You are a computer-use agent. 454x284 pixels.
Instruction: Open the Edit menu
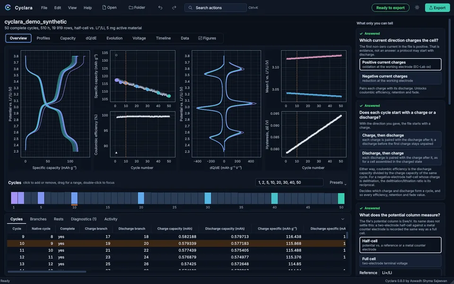click(58, 8)
